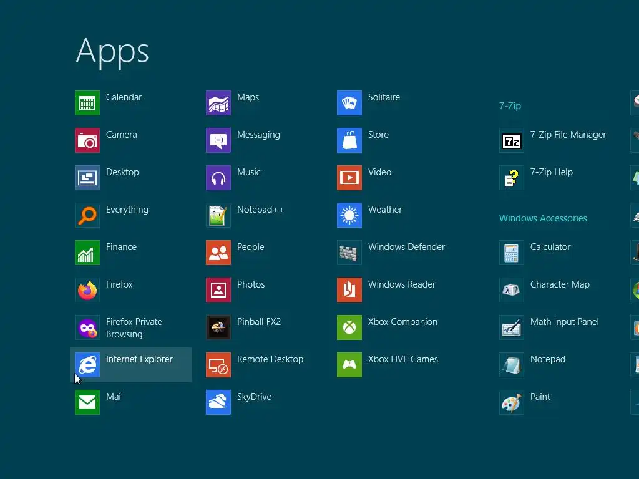639x479 pixels.
Task: Click the "Firefox Private Browsing" label
Action: pyautogui.click(x=134, y=328)
